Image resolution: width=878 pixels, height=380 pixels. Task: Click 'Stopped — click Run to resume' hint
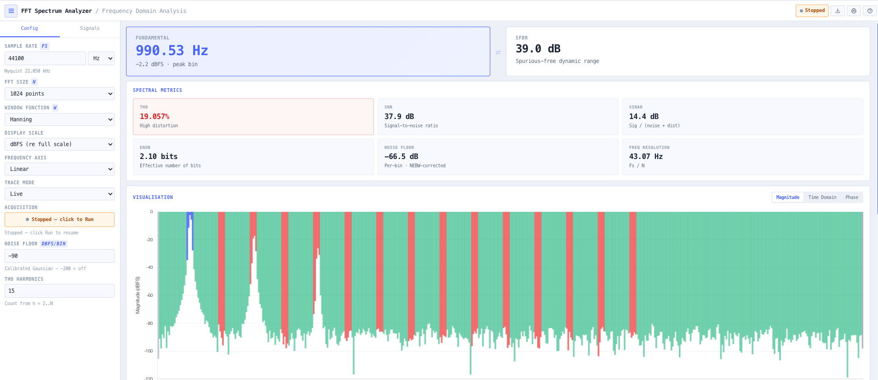click(x=41, y=233)
